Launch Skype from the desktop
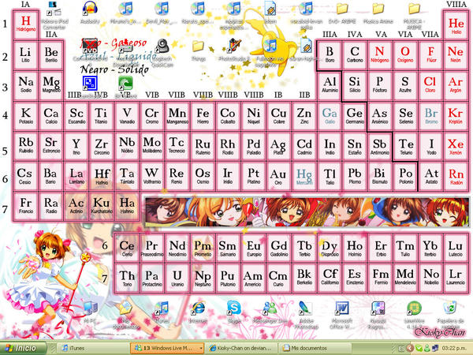 coord(234,308)
